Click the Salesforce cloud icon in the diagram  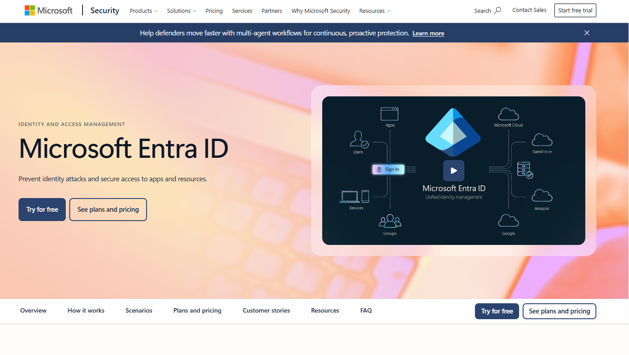click(542, 140)
